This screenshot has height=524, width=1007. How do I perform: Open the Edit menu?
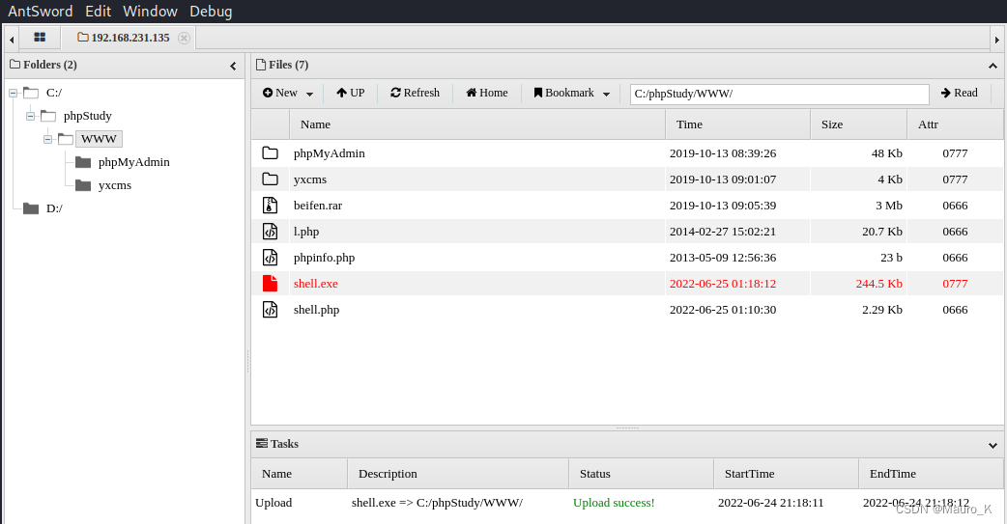[99, 11]
